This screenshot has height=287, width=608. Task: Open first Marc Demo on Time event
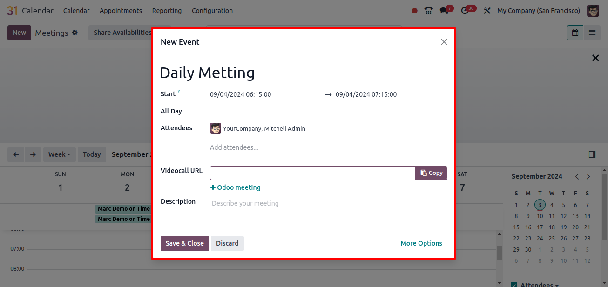[123, 209]
